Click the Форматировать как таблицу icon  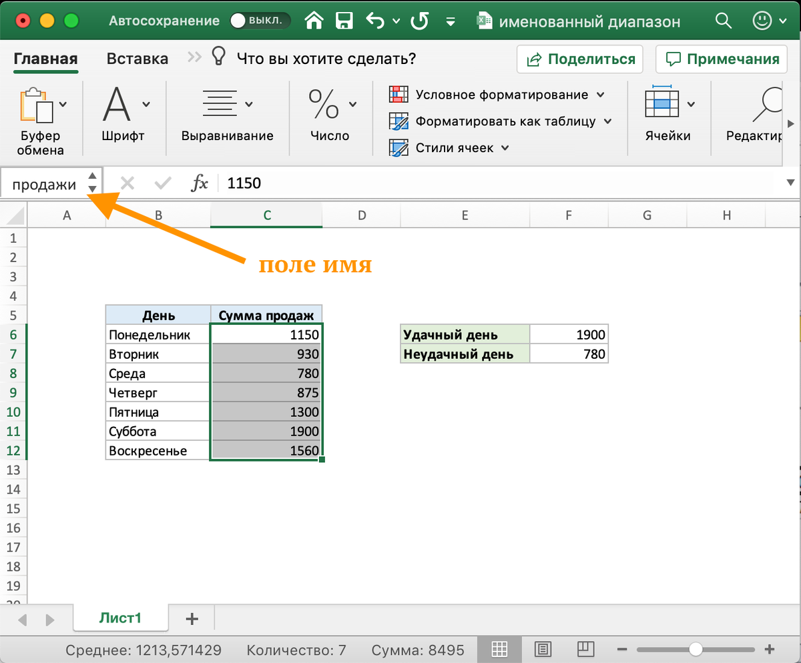pos(398,121)
